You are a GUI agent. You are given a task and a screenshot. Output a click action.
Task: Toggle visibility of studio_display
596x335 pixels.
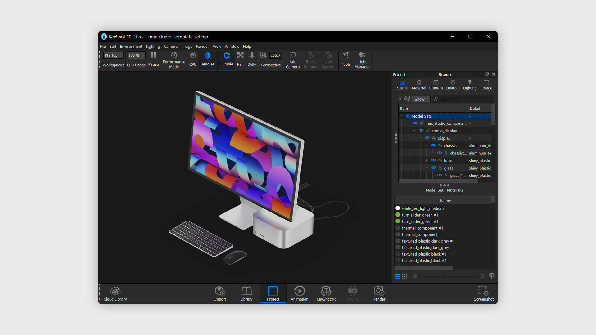click(x=421, y=131)
